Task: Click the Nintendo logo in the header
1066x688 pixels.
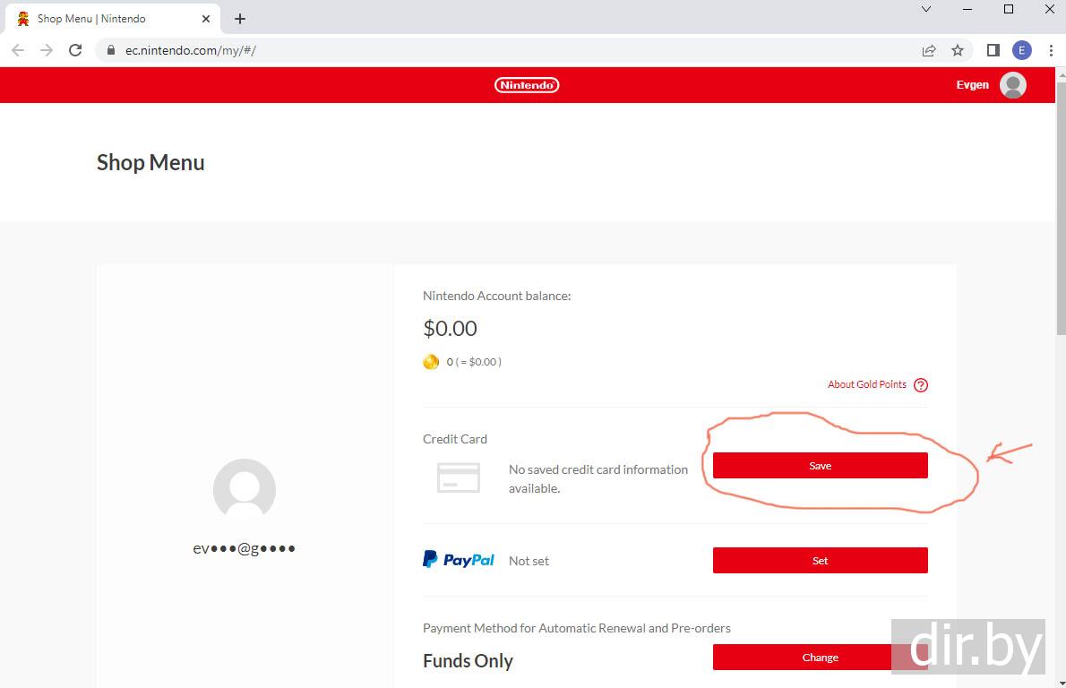Action: tap(527, 85)
